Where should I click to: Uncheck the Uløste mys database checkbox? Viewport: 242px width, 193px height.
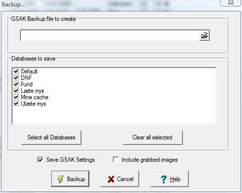click(x=16, y=104)
